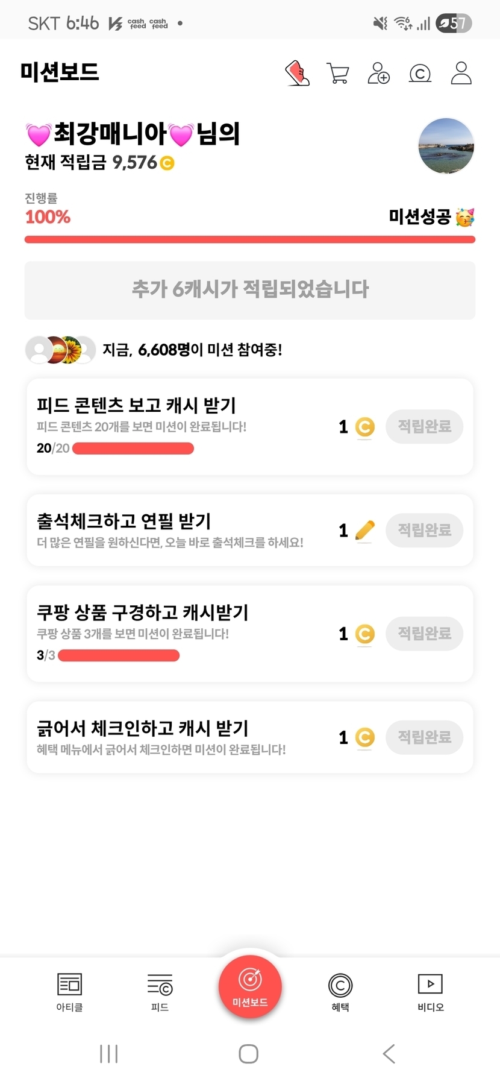Switch to the 아티클 tab
Viewport: 500px width, 1084px height.
69,992
